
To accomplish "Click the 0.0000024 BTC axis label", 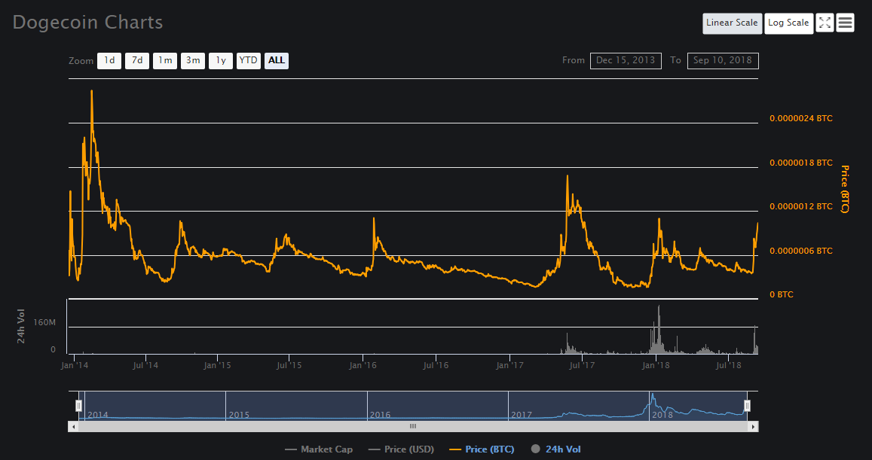I will (x=801, y=118).
